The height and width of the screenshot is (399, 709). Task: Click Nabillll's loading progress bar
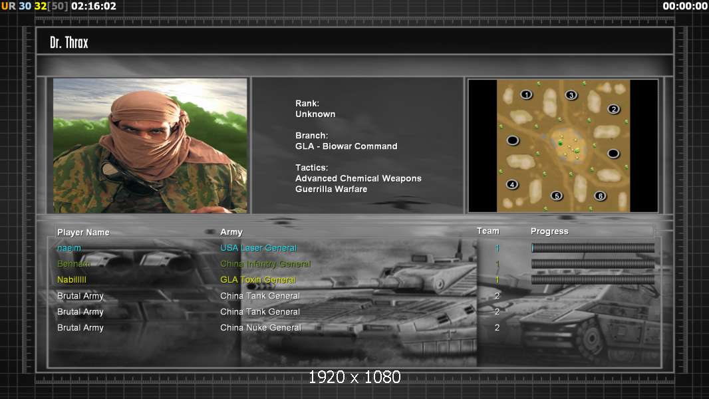[593, 280]
